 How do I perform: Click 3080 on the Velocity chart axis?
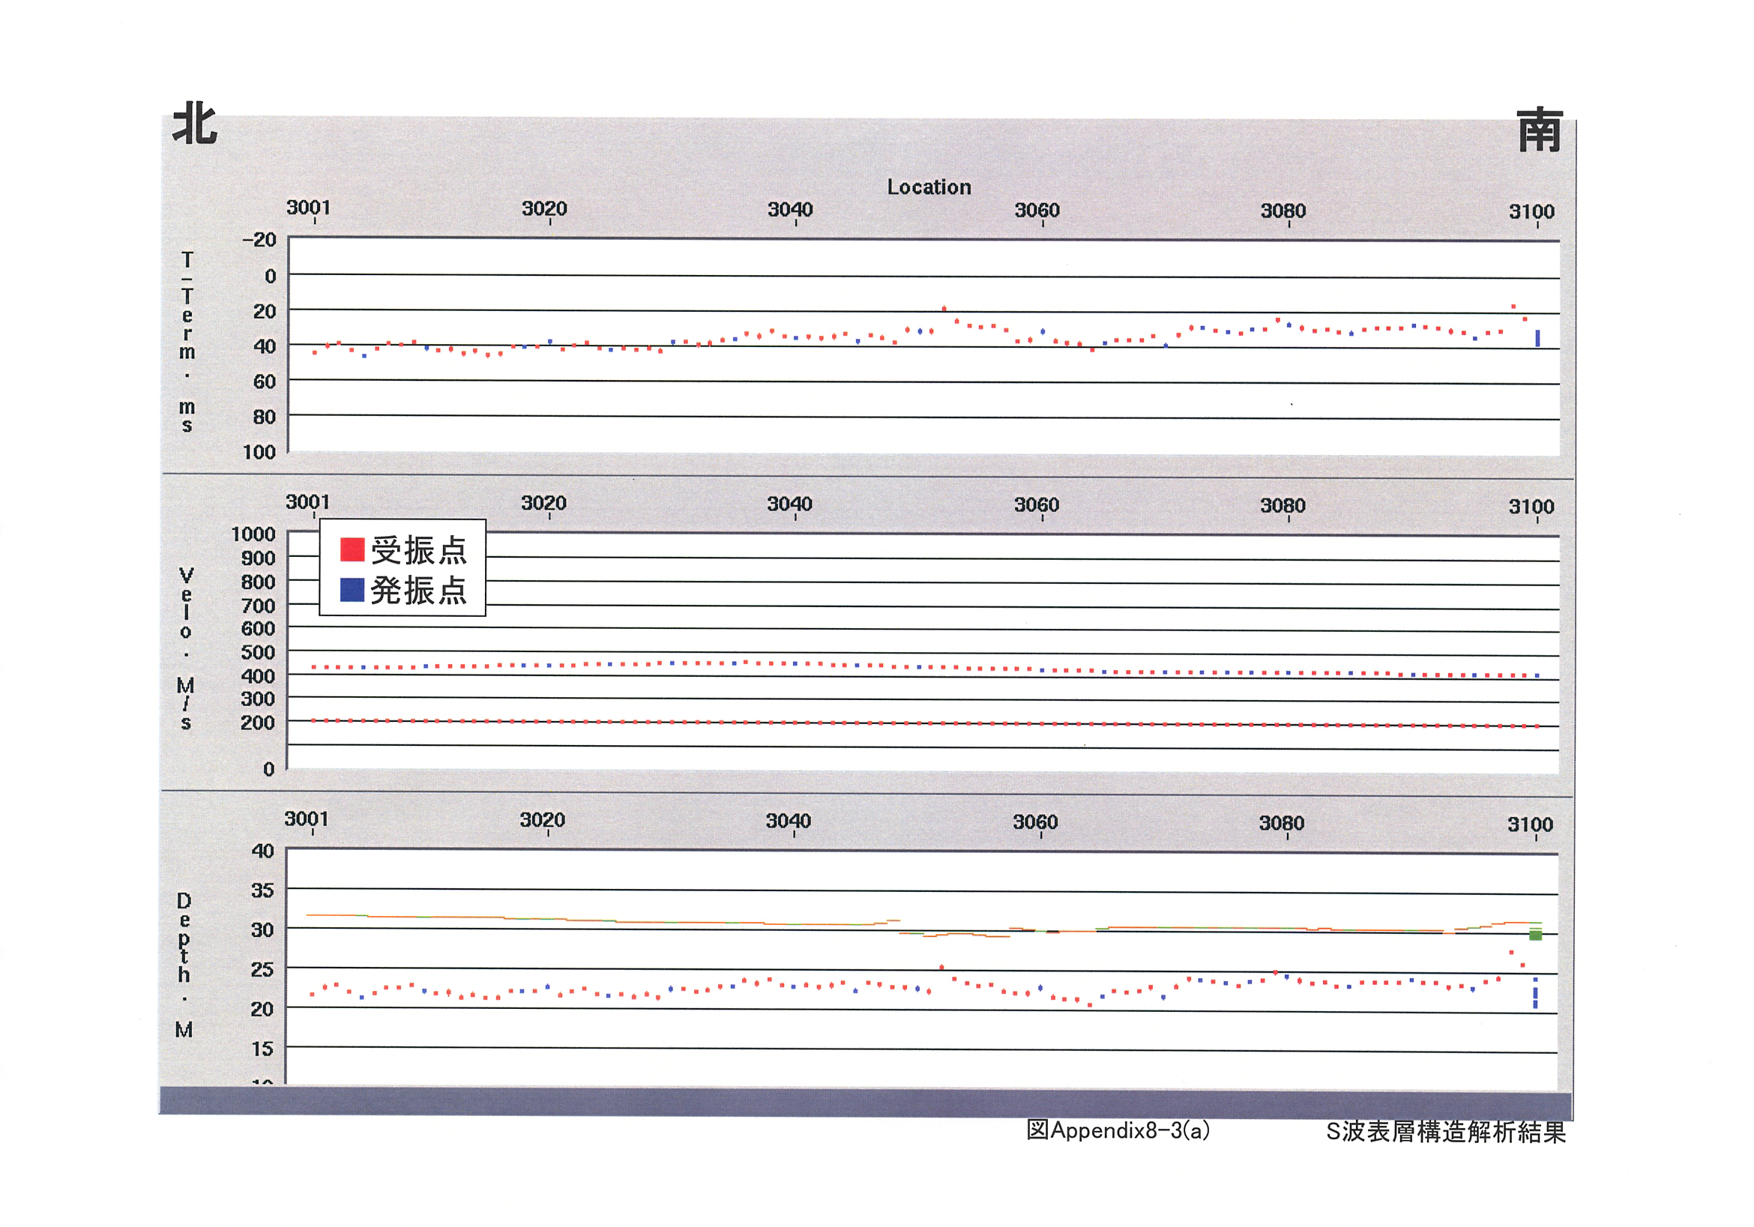1283,506
